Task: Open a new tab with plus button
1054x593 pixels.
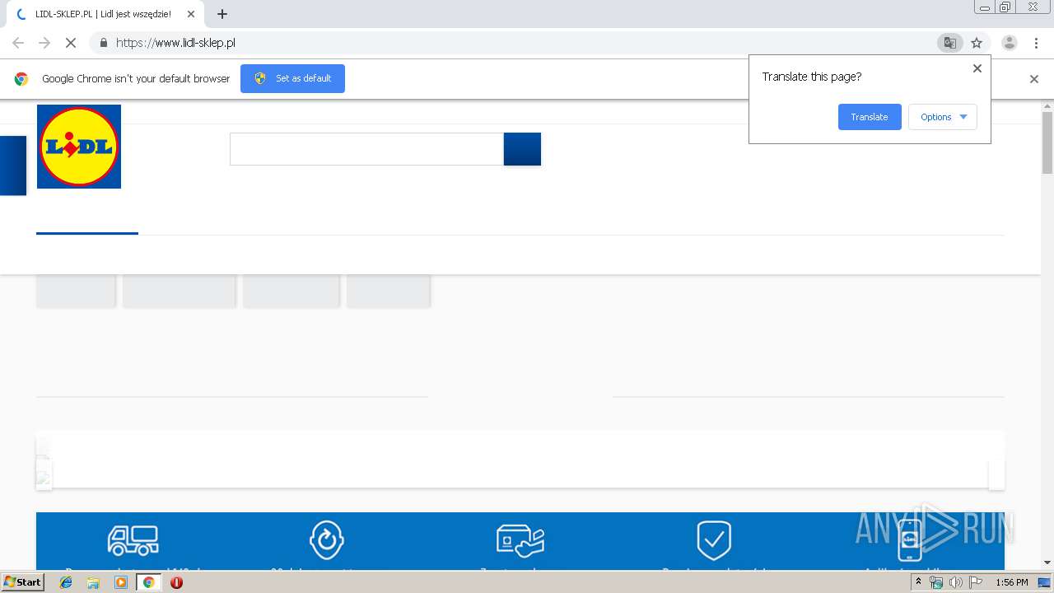Action: click(222, 14)
